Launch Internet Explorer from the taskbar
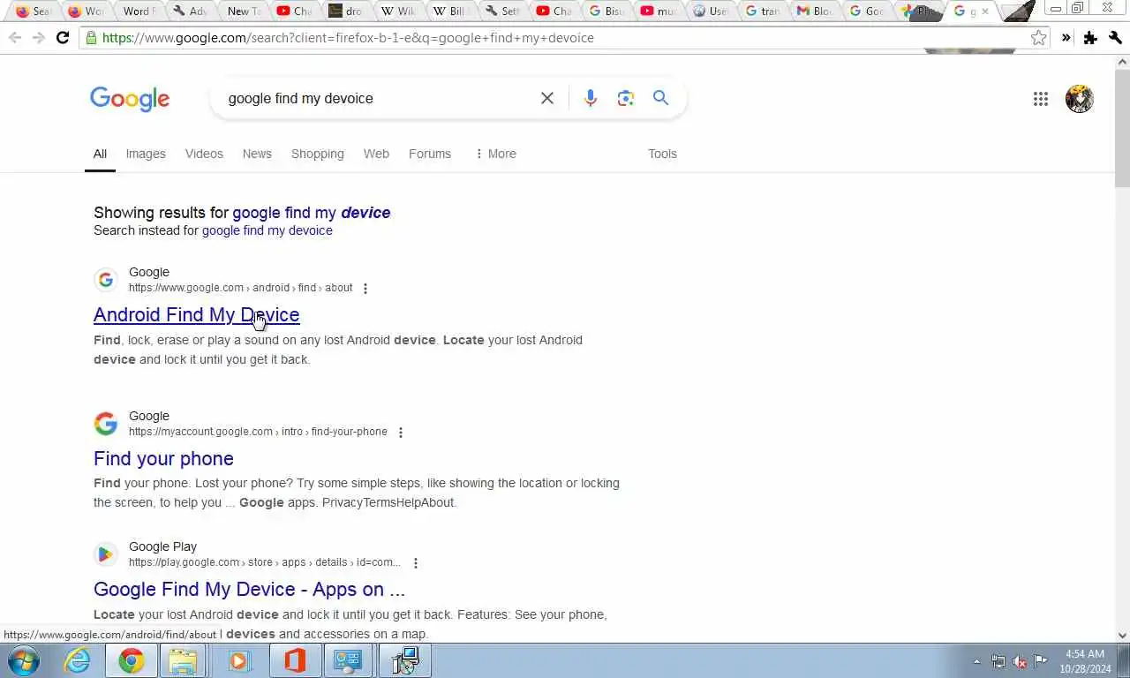 click(x=78, y=660)
